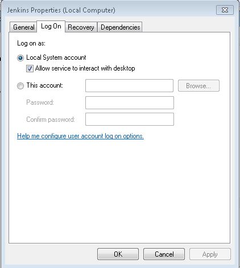Open the help link for log on options
This screenshot has width=240, height=268.
click(x=80, y=136)
